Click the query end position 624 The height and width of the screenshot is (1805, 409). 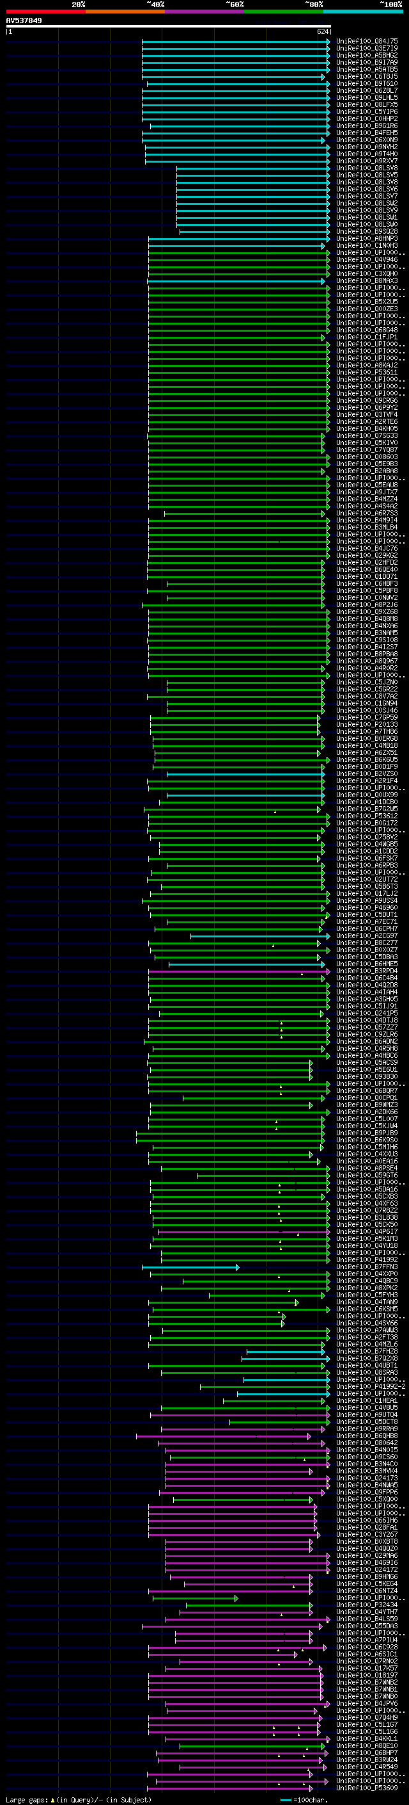tap(323, 31)
